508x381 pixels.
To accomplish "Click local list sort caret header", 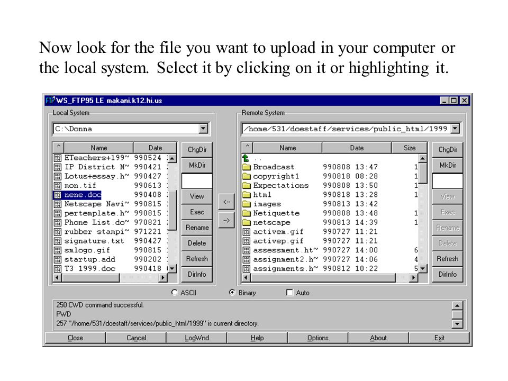I will (59, 148).
